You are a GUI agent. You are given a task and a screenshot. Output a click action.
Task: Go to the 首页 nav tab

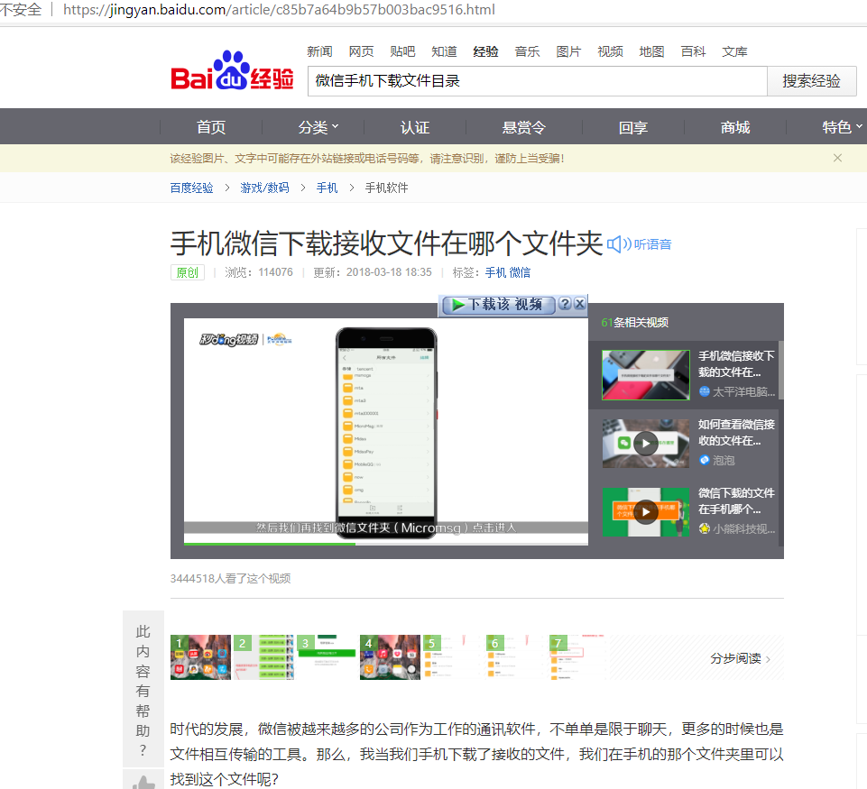pyautogui.click(x=211, y=127)
